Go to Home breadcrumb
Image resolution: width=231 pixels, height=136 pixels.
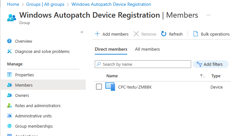click(13, 4)
